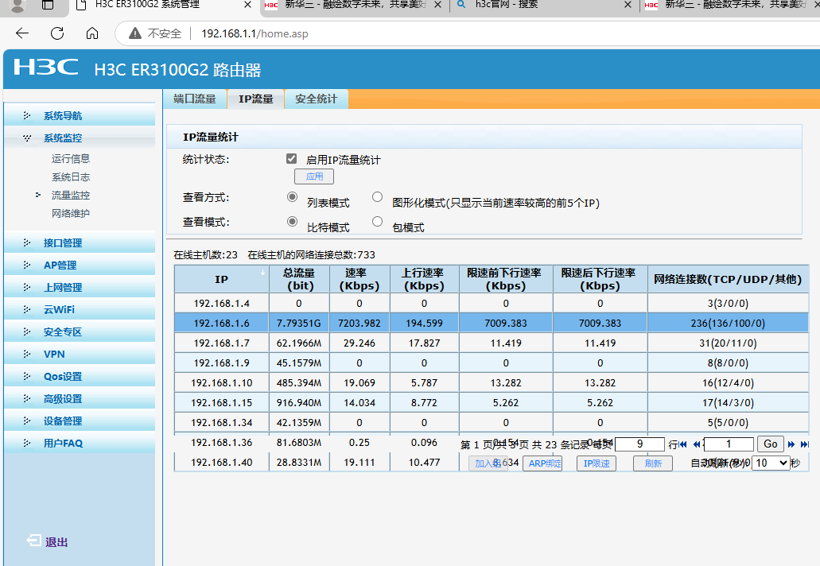This screenshot has height=566, width=820.
Task: Jump to the last page of records
Action: pos(805,444)
